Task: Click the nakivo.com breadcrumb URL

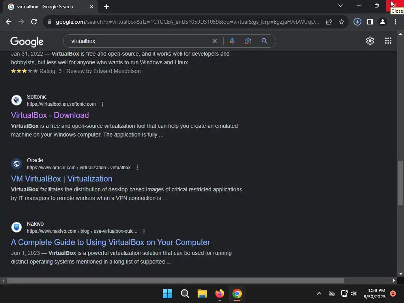Action: click(82, 231)
